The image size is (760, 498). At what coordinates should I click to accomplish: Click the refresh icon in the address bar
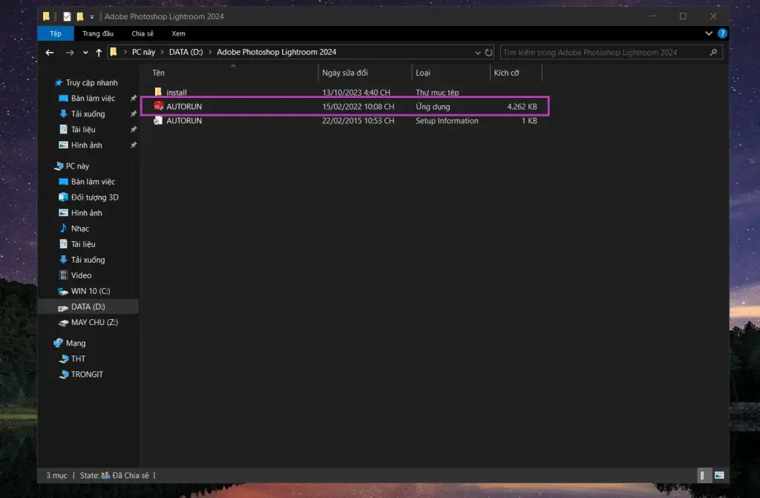point(489,52)
